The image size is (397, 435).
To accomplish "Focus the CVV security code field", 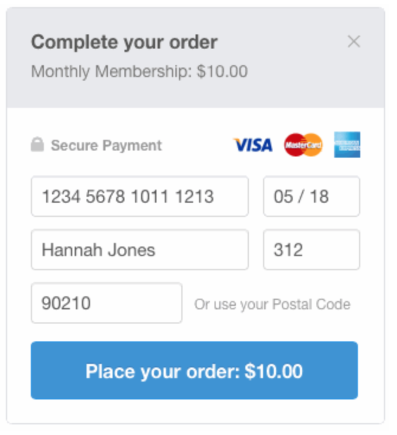I will pos(311,250).
